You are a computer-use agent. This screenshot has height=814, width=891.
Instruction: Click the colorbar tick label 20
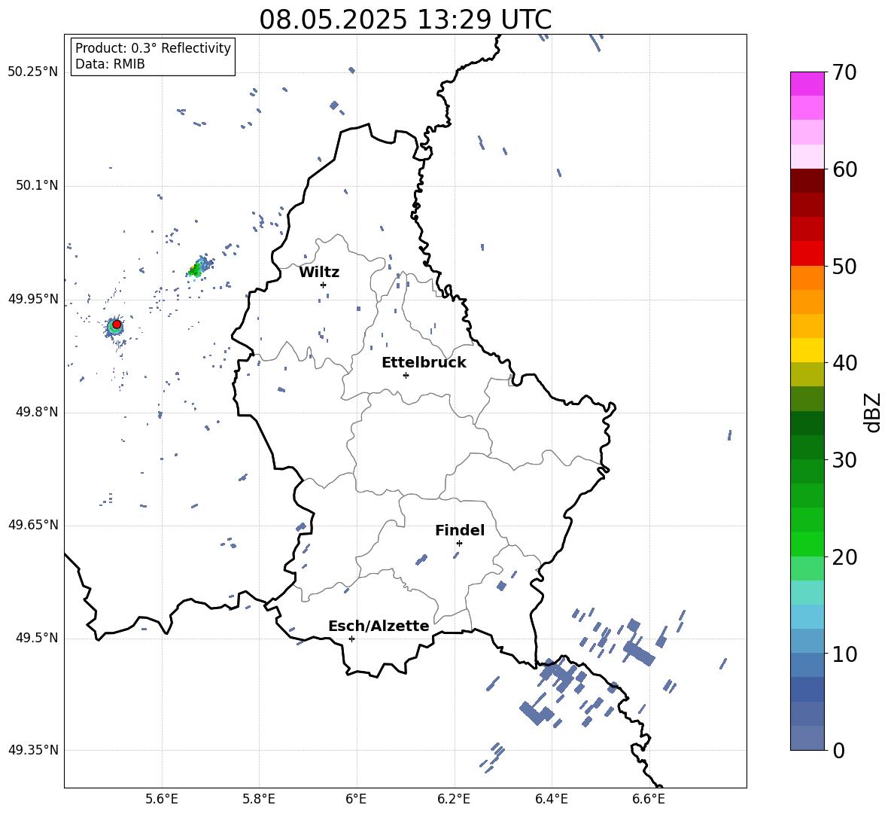point(844,557)
